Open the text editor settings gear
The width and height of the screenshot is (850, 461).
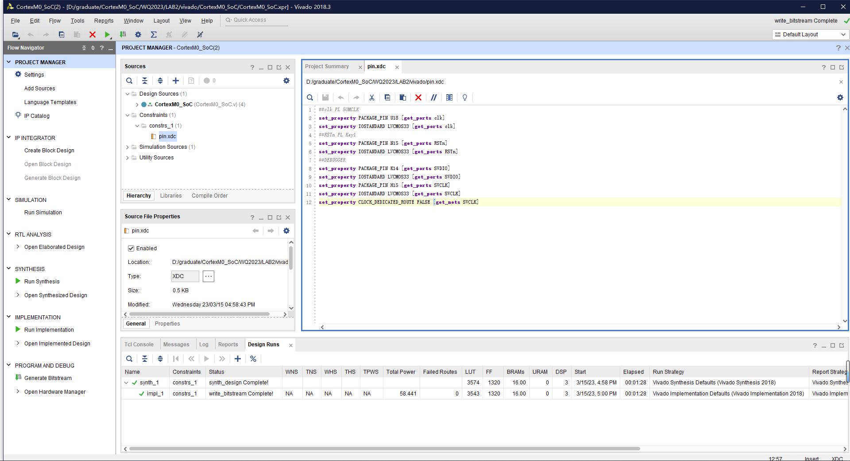840,97
